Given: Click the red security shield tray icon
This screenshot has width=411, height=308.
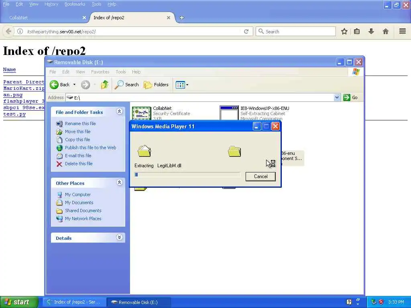Looking at the screenshot, I should click(x=381, y=302).
